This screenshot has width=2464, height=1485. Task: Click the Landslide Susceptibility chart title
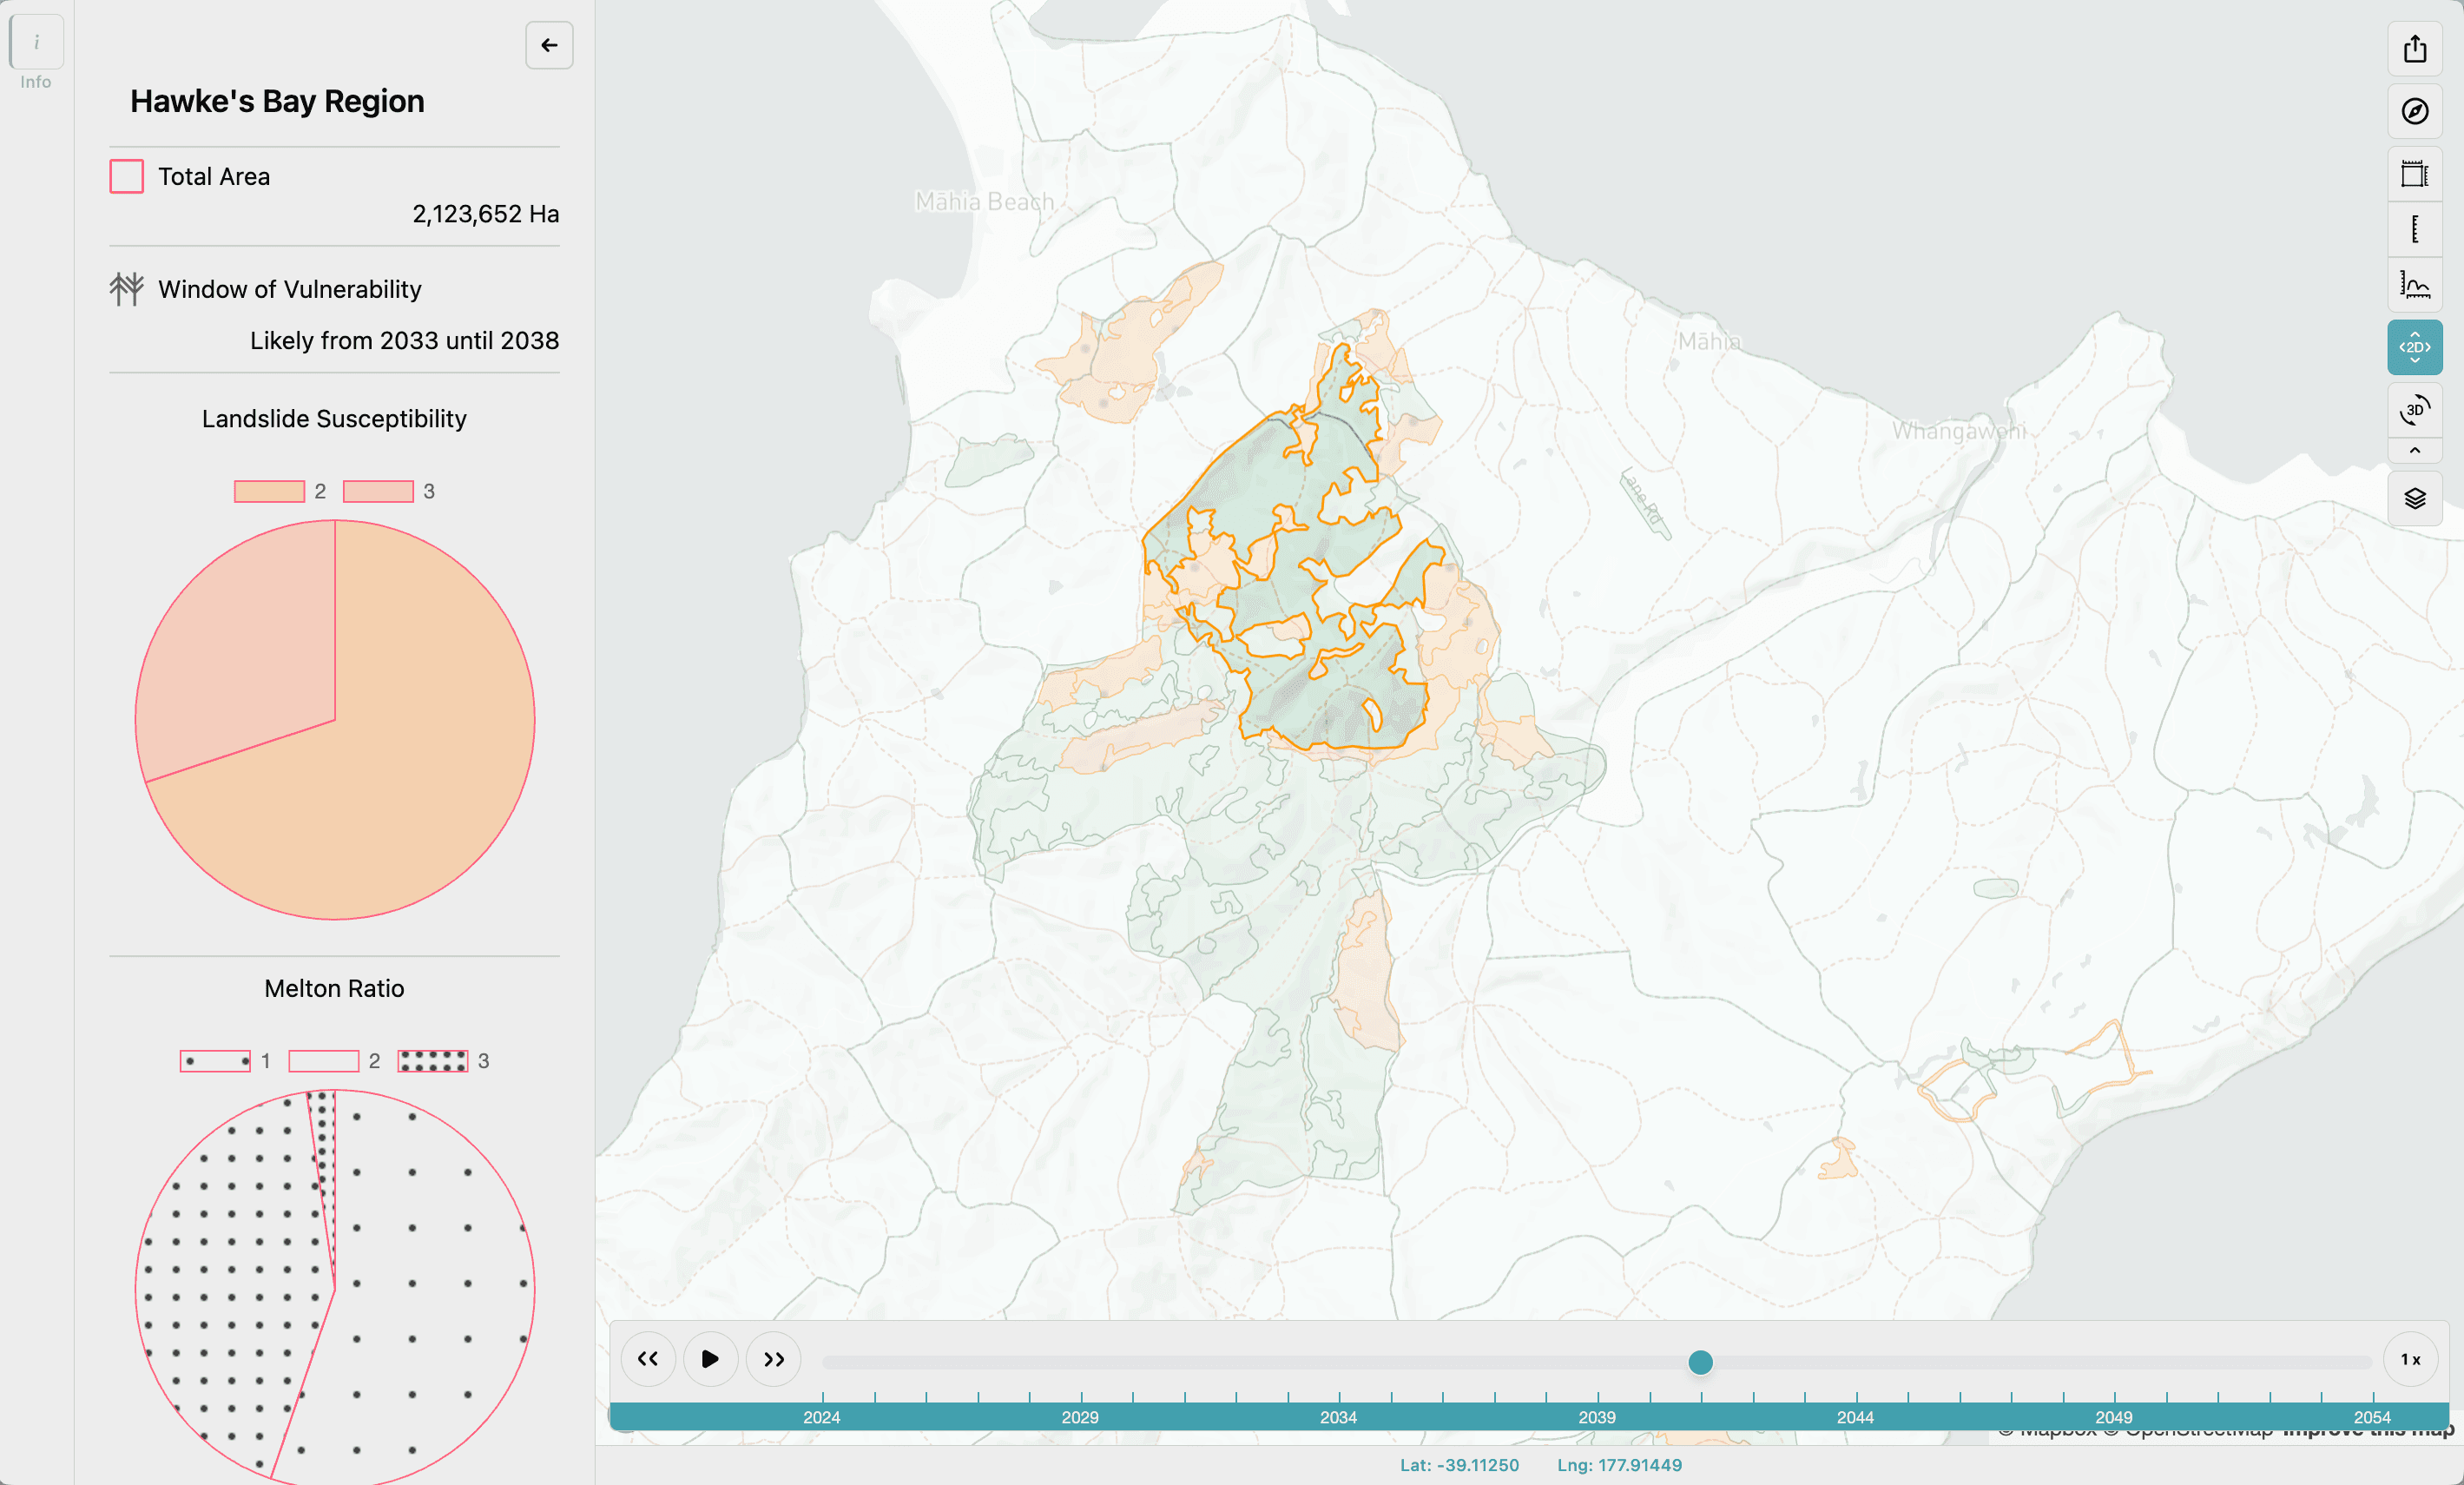coord(334,419)
